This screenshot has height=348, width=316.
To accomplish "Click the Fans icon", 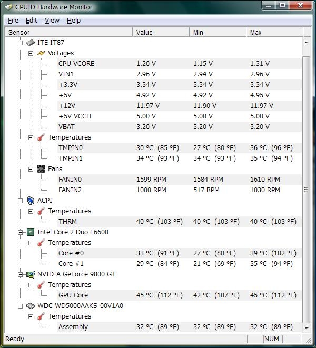I will [41, 169].
